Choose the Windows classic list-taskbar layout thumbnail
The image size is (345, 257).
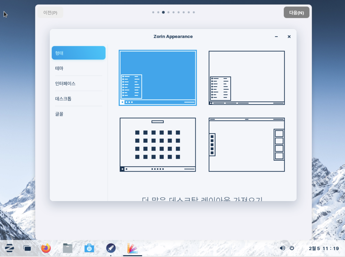pyautogui.click(x=247, y=78)
